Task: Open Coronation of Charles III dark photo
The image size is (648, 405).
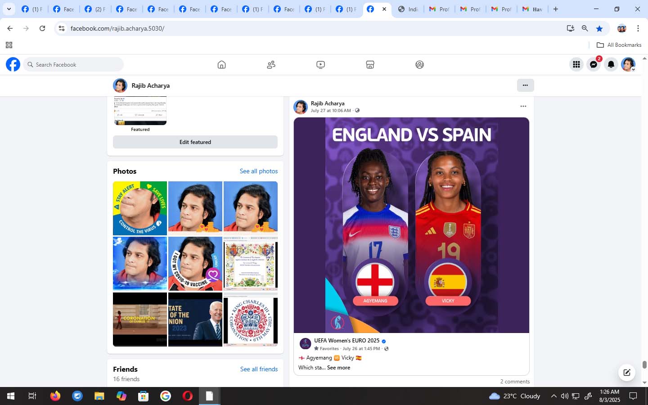Action: 140,319
